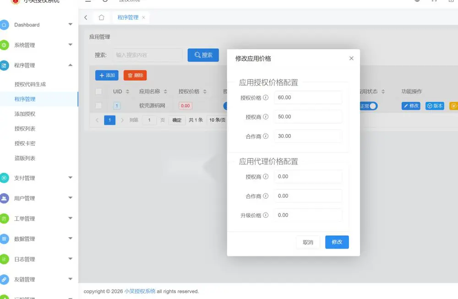Click the 取消 cancel button in dialog
Image resolution: width=458 pixels, height=299 pixels.
308,242
